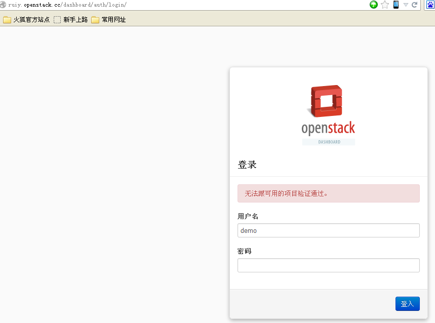The image size is (435, 323).
Task: Click the globe site identity icon
Action: click(x=3, y=5)
